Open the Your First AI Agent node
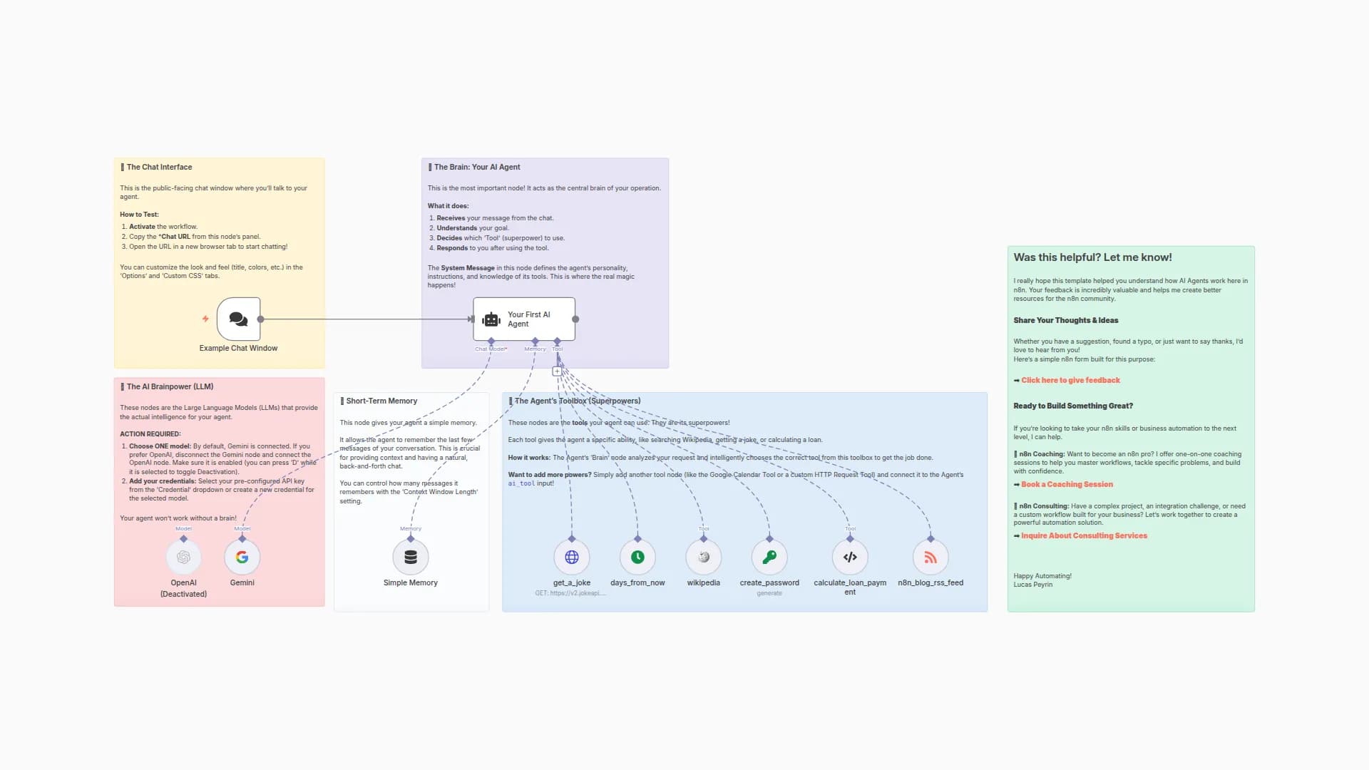The width and height of the screenshot is (1369, 770). coord(524,319)
